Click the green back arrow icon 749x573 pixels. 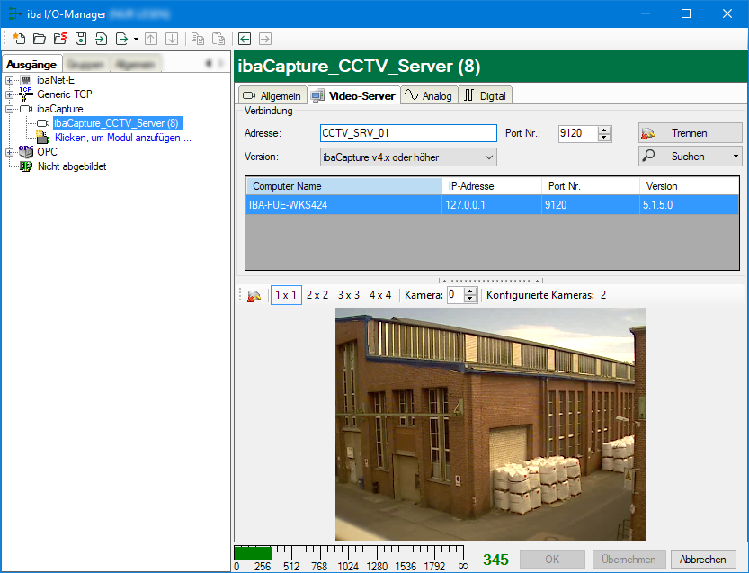click(x=244, y=39)
